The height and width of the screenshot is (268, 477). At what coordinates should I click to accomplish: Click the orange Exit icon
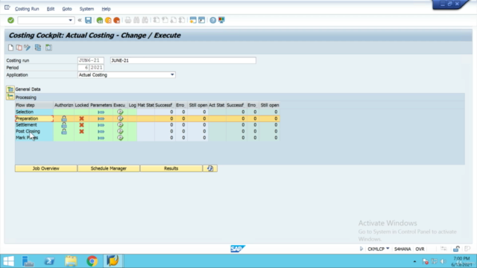pos(108,20)
